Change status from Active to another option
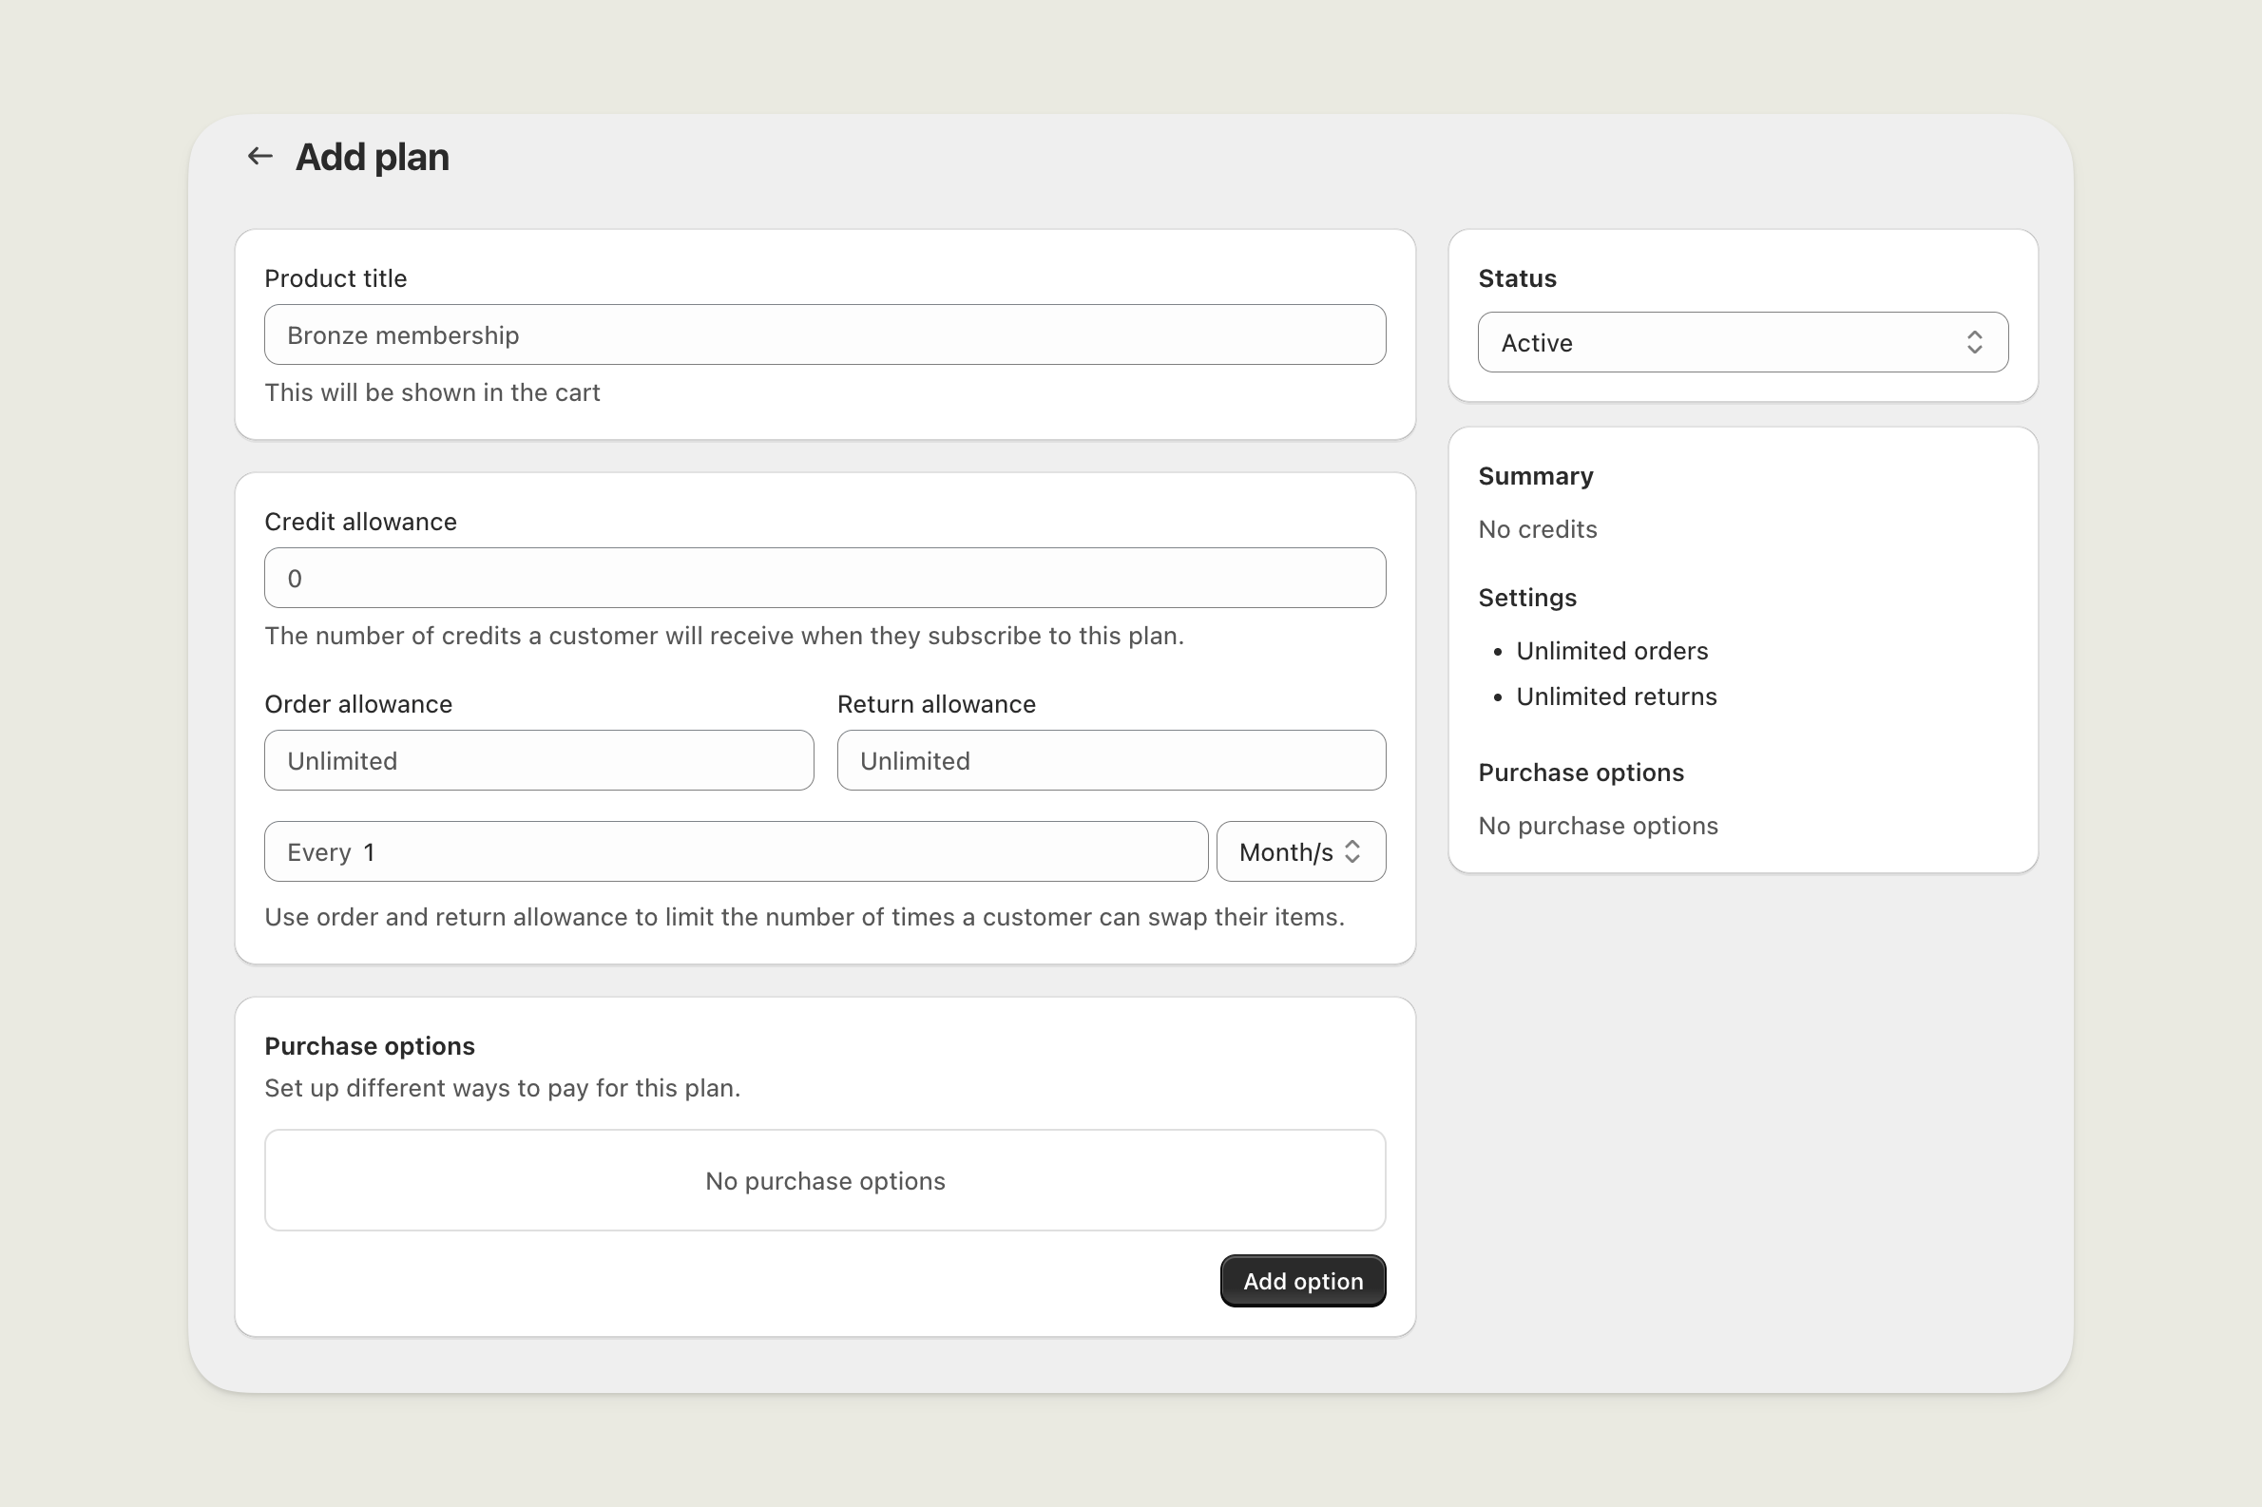This screenshot has width=2262, height=1507. point(1741,342)
